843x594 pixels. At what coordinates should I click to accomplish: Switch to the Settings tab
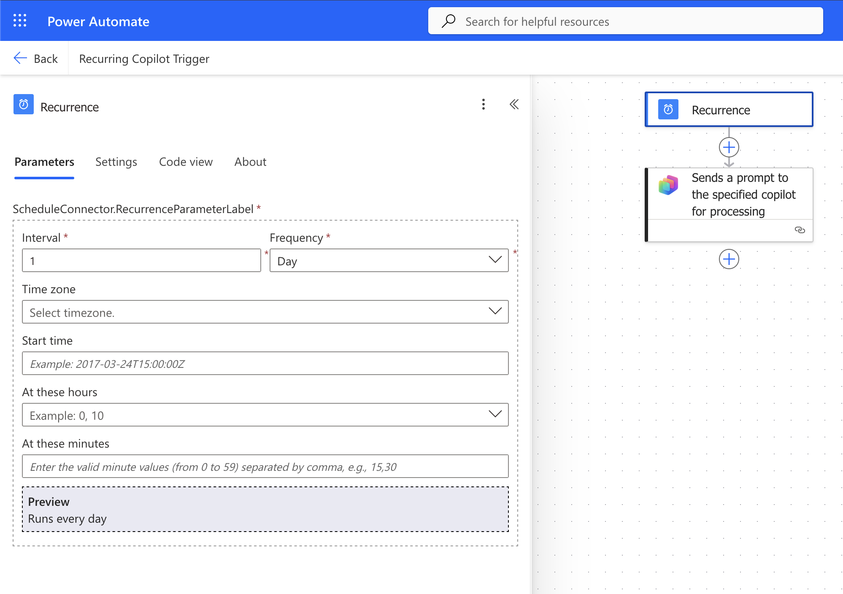tap(116, 162)
